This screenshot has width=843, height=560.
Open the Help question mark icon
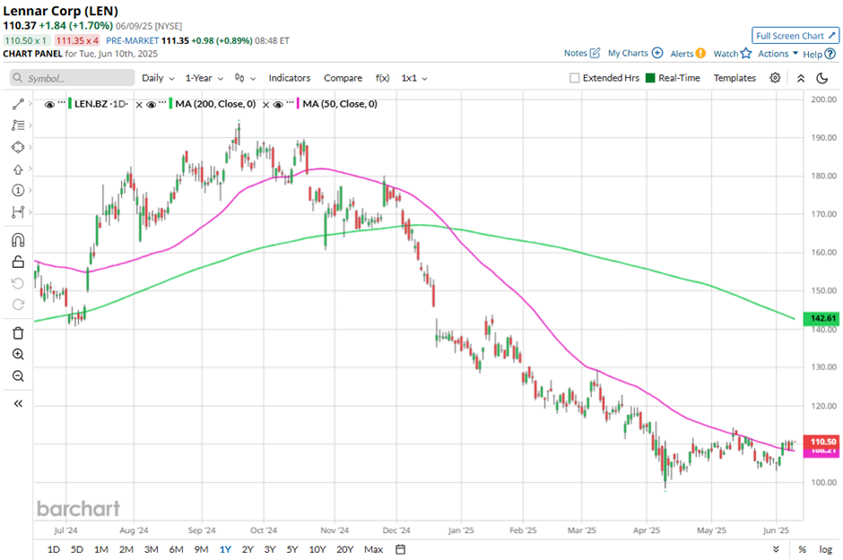(x=830, y=54)
